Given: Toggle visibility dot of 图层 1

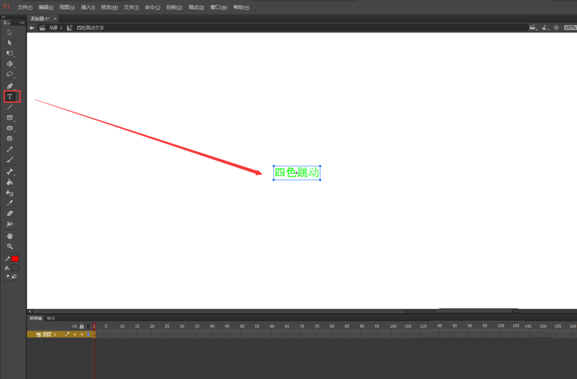Looking at the screenshot, I should point(74,335).
